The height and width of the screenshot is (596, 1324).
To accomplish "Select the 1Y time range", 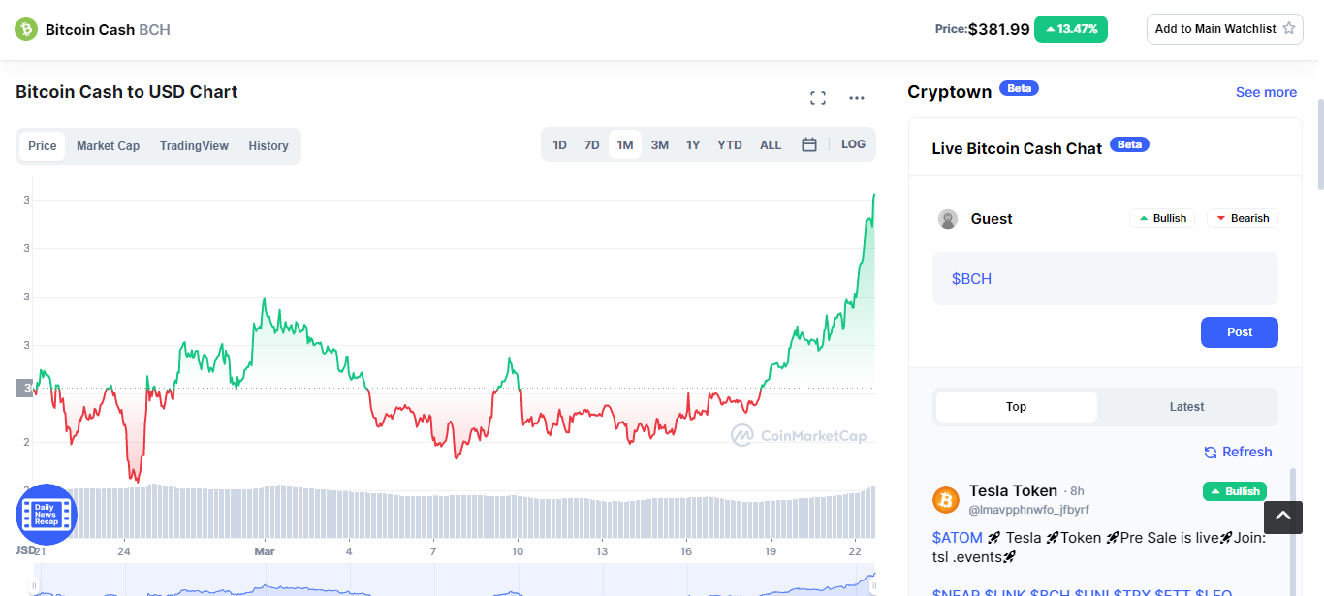I will pyautogui.click(x=693, y=145).
